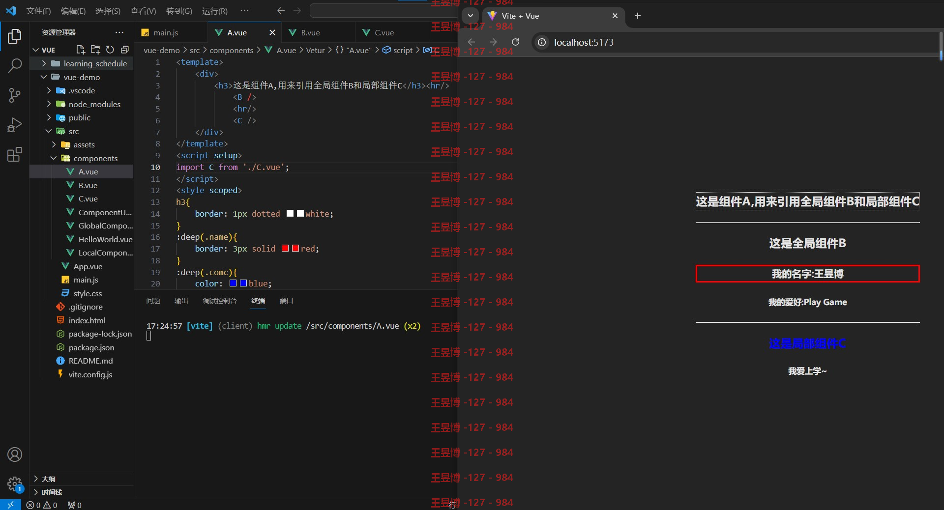The image size is (944, 510).
Task: Open the overflow menu in title bar
Action: pos(244,10)
